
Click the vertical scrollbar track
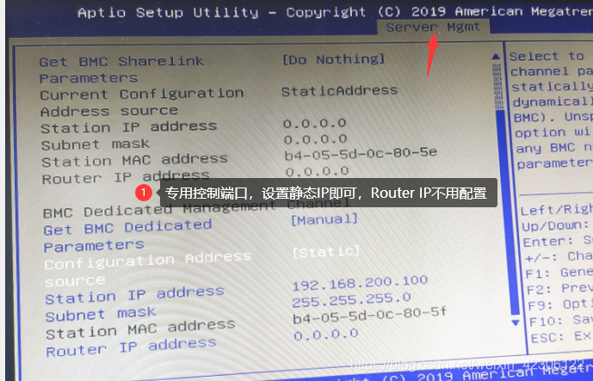click(505, 189)
